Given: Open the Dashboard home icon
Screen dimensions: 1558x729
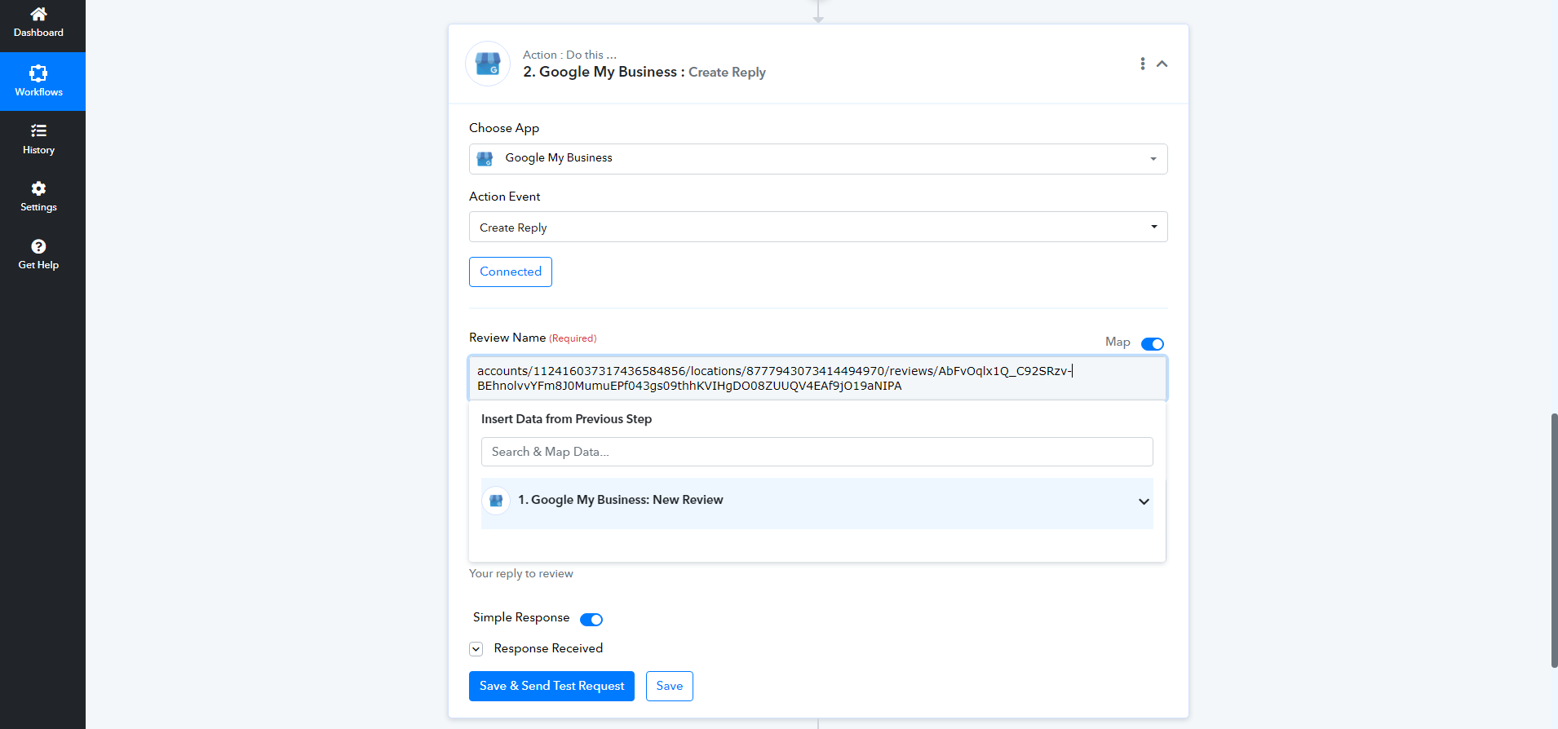Looking at the screenshot, I should pyautogui.click(x=38, y=14).
